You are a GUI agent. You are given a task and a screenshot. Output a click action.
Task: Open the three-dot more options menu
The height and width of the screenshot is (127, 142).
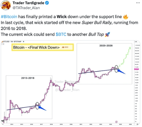(138, 3)
